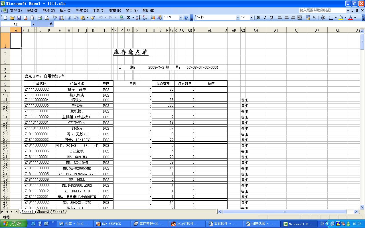The height and width of the screenshot is (228, 365).
Task: Expand the font name dropdown 宋体
Action: click(x=238, y=18)
